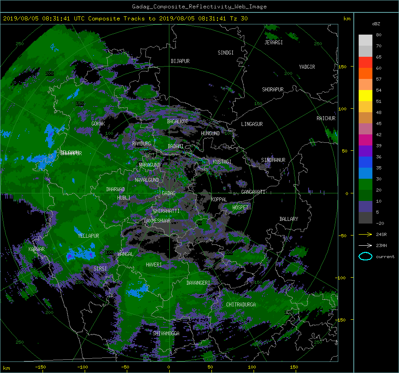The width and height of the screenshot is (399, 373).
Task: Click the LINGASUR city label
Action: point(252,124)
